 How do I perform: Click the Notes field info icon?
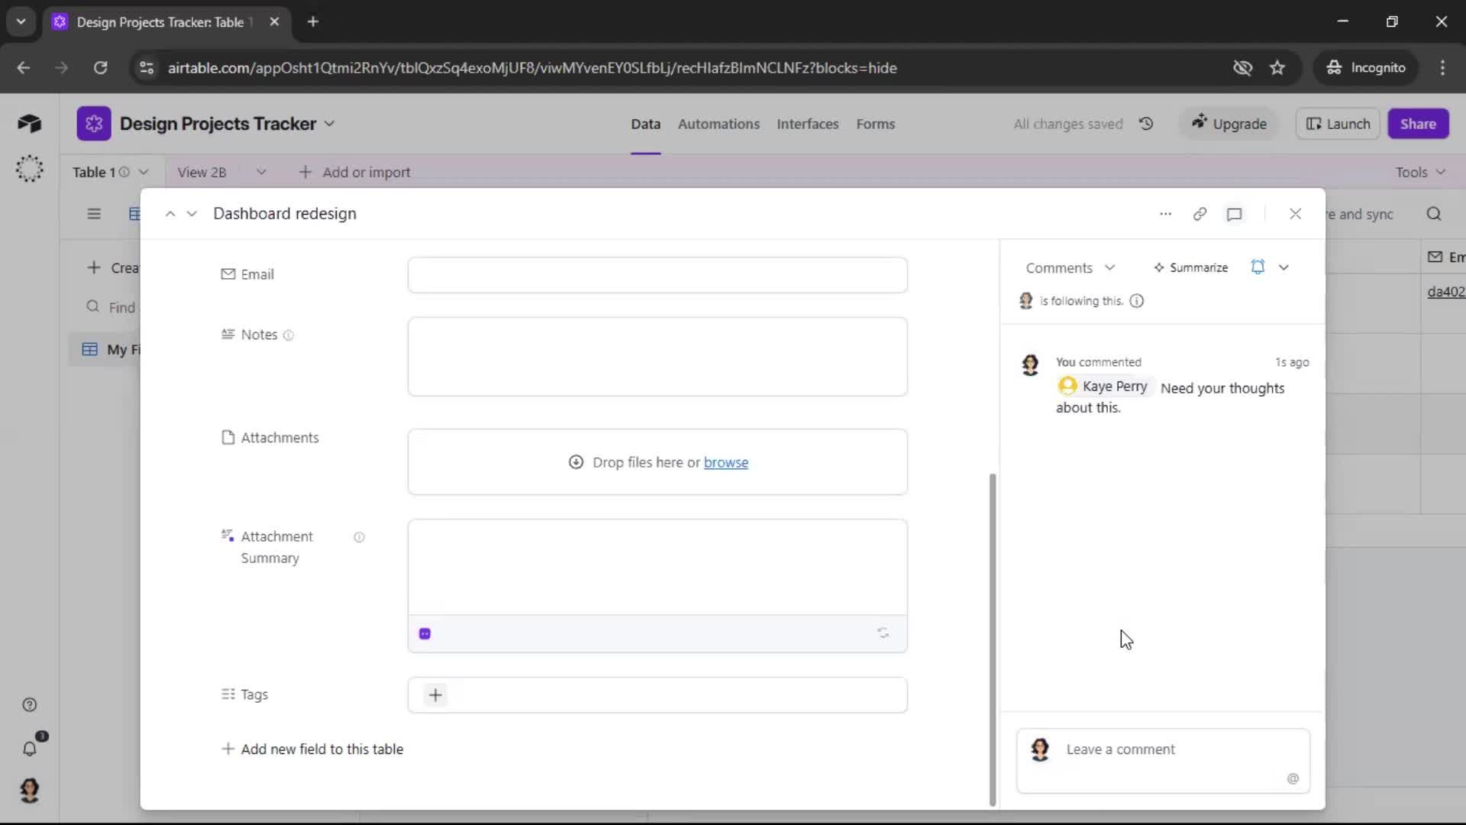coord(288,335)
